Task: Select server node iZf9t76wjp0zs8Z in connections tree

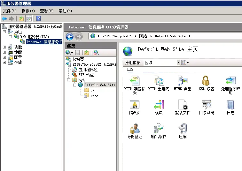Action: click(94, 64)
